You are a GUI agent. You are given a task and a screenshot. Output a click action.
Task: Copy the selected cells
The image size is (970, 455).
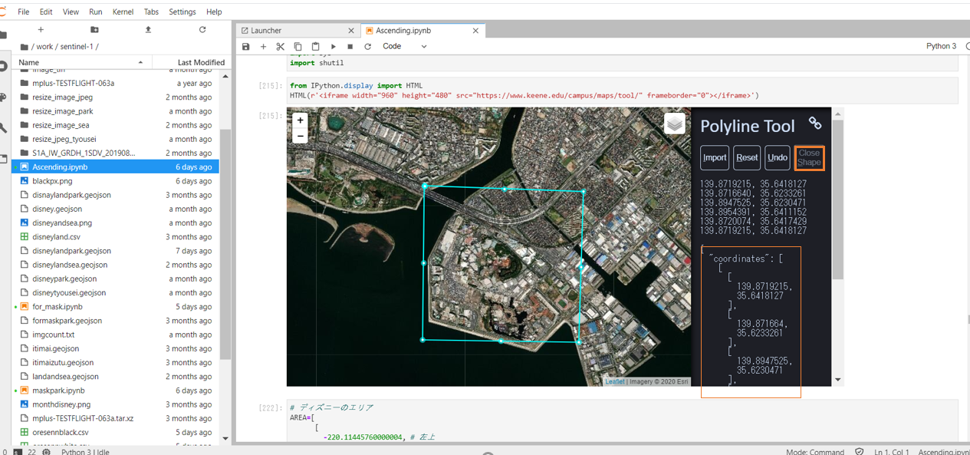coord(298,46)
